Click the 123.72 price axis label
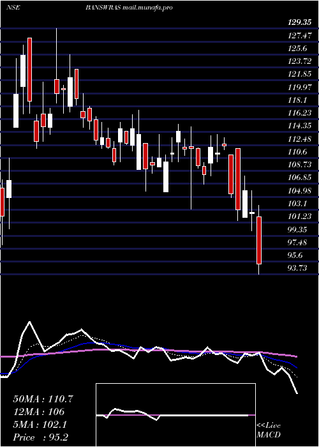This screenshot has width=319, height=447. point(299,61)
